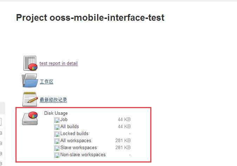Click the small icon beside Job
Screen dimensions: 237x166
[x=57, y=120]
